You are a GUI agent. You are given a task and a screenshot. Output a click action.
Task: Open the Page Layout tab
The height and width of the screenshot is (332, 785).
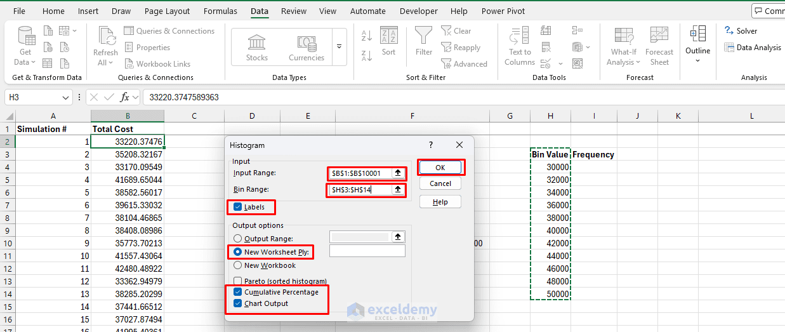pyautogui.click(x=167, y=11)
